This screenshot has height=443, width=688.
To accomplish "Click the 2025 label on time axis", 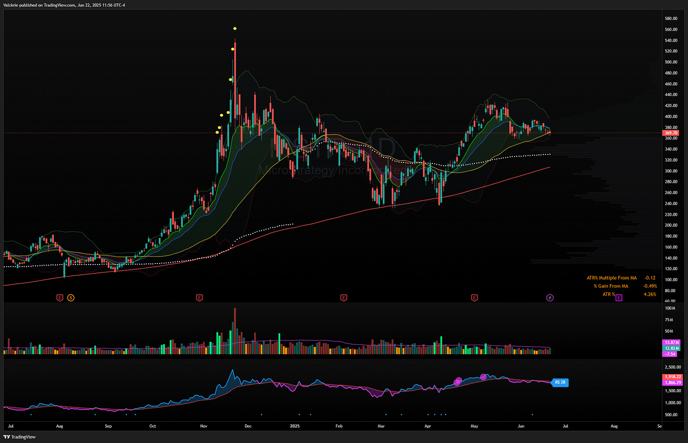I will click(294, 426).
